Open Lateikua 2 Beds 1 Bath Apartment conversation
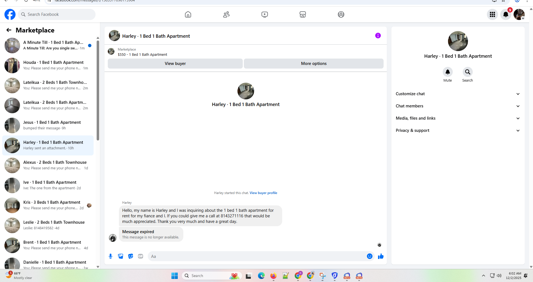 48,105
